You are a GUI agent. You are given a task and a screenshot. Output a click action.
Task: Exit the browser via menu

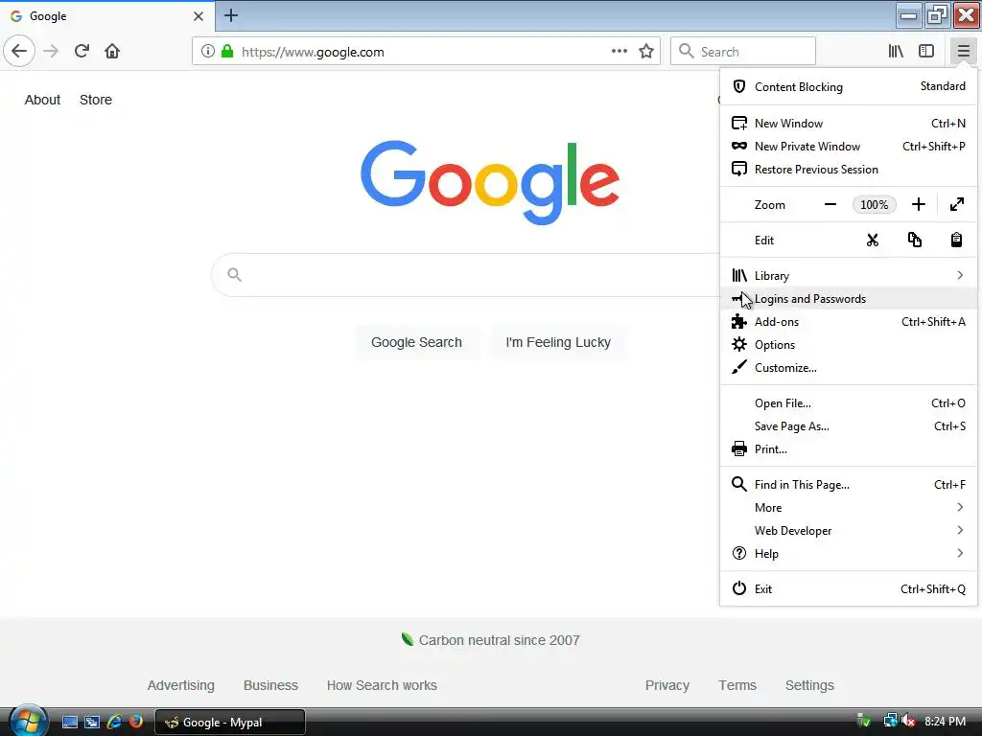[x=849, y=589]
